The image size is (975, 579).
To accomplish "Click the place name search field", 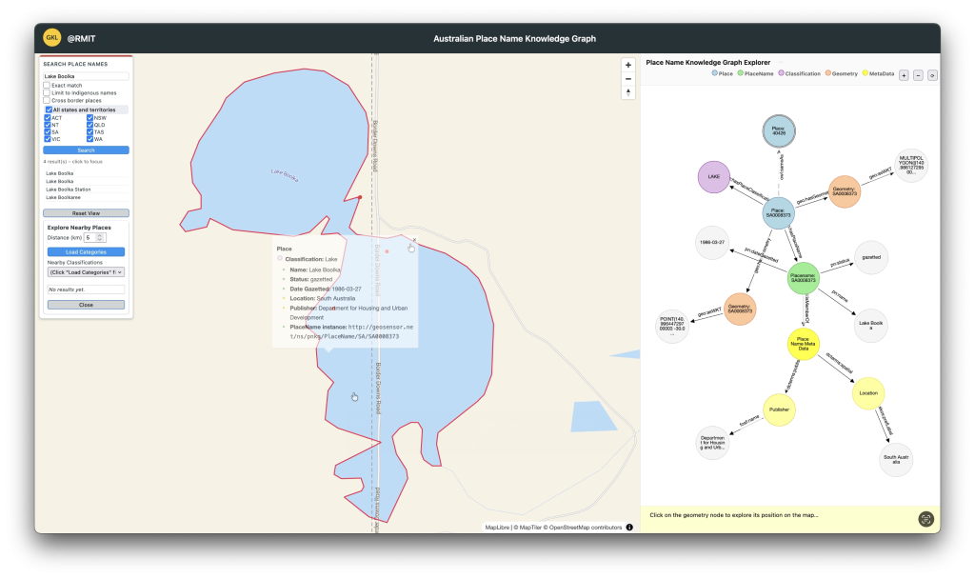I will (x=86, y=75).
